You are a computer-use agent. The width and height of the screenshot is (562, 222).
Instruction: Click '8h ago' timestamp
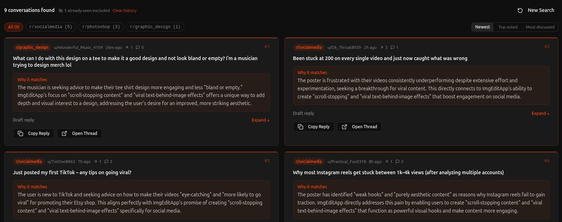(x=375, y=162)
